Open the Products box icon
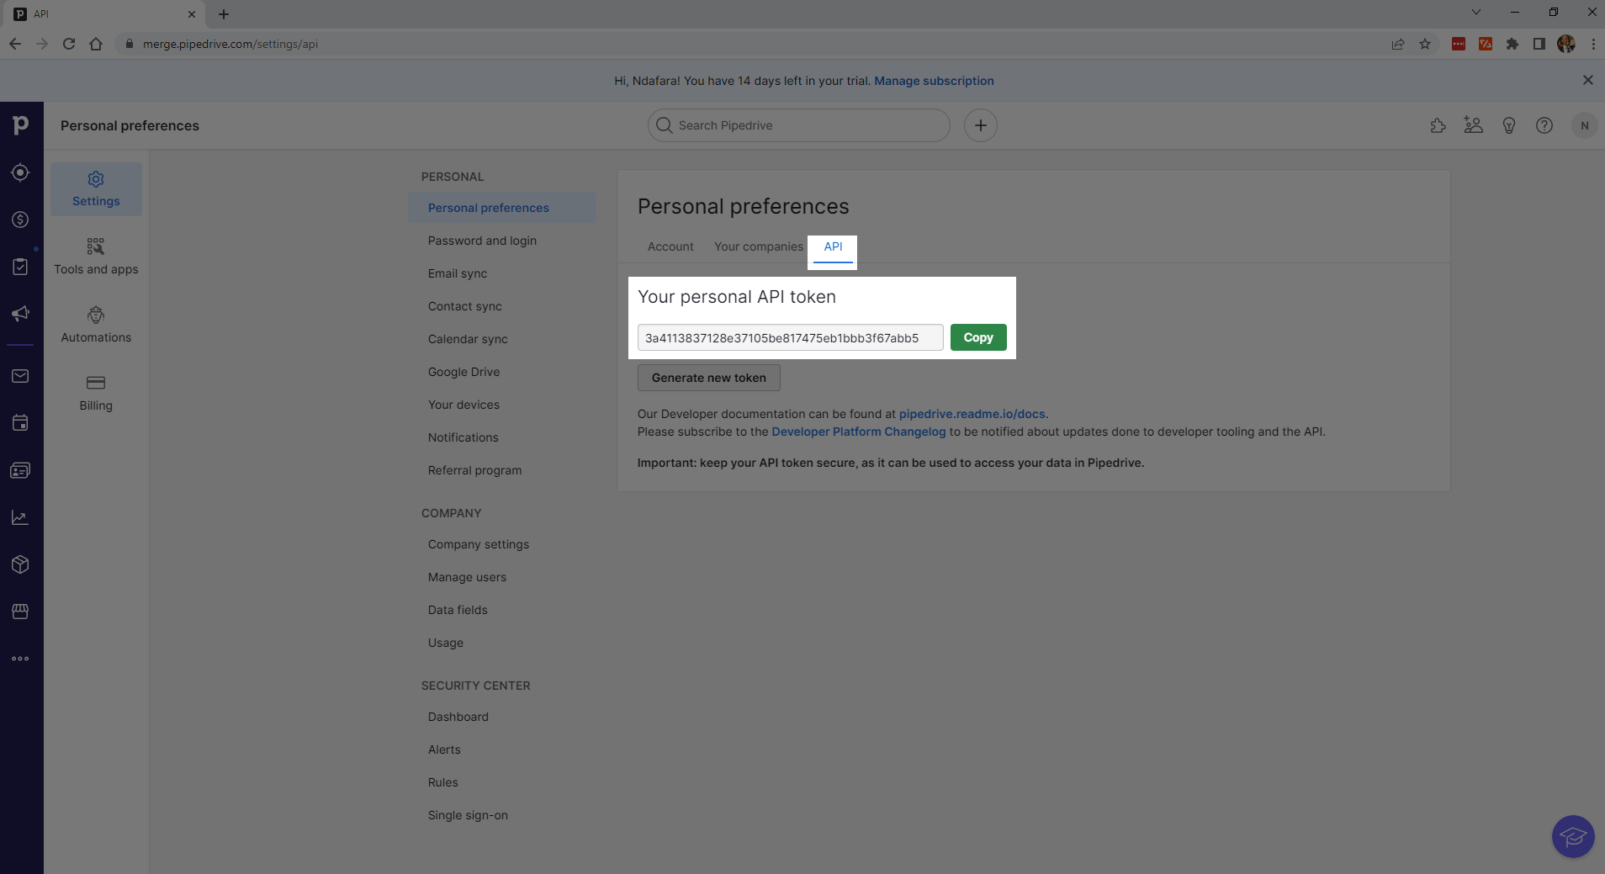This screenshot has width=1605, height=874. point(19,564)
